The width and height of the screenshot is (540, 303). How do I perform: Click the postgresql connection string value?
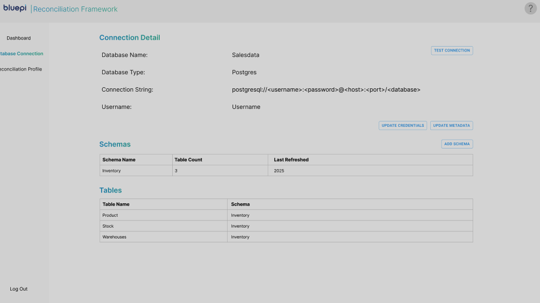(326, 89)
